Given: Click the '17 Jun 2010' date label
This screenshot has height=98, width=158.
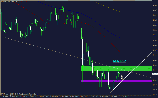Looking at the screenshot, I should (124, 97).
